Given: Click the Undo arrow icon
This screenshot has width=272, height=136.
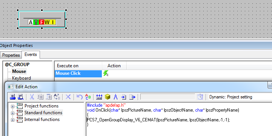Looking at the screenshot, I should pyautogui.click(x=80, y=97).
